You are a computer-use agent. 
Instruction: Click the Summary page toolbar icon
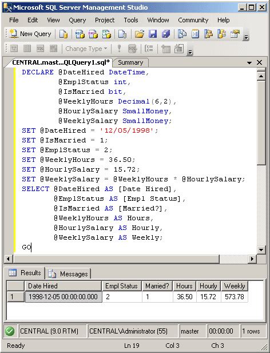click(x=195, y=34)
